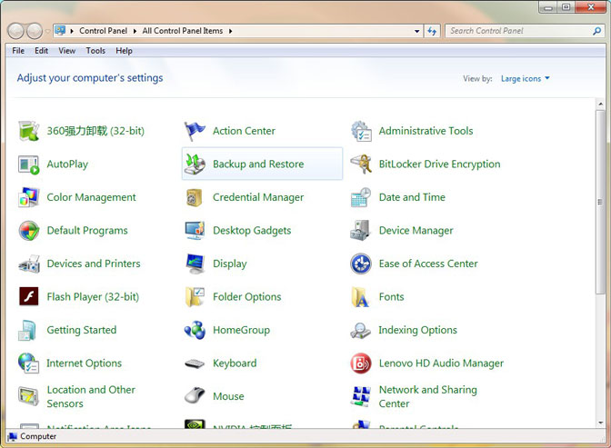Click the HomeGroup spheres icon
The image size is (611, 448).
pyautogui.click(x=195, y=330)
